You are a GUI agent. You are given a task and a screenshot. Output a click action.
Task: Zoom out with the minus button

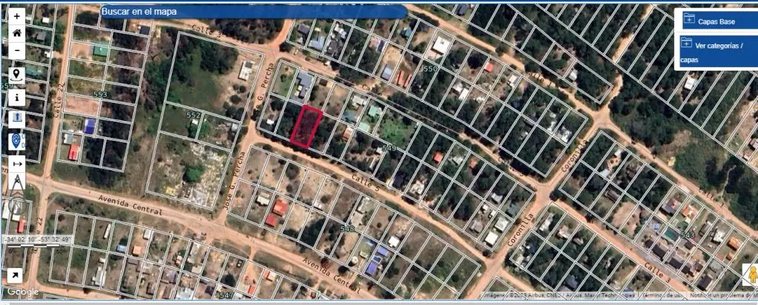17,51
